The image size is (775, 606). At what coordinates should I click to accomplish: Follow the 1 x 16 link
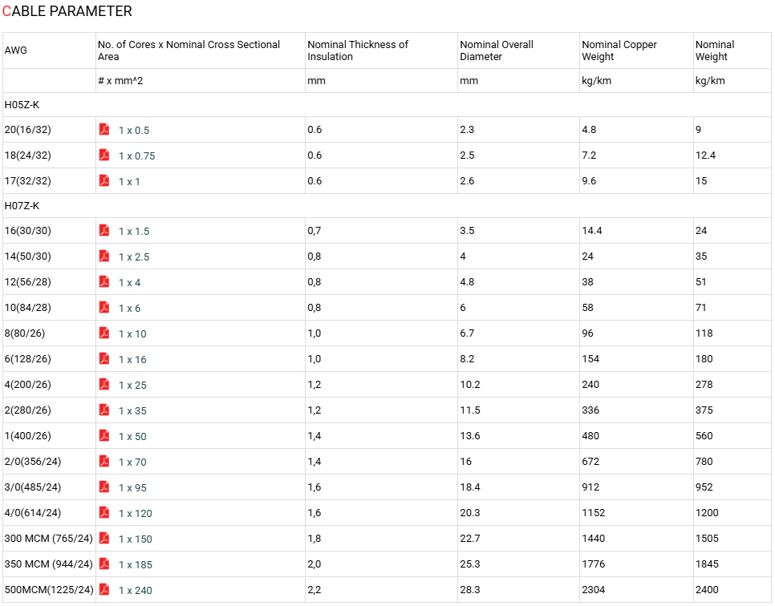pos(132,360)
